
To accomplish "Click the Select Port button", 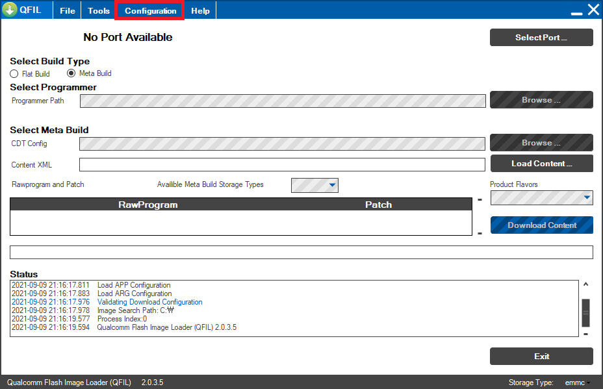I will [541, 37].
